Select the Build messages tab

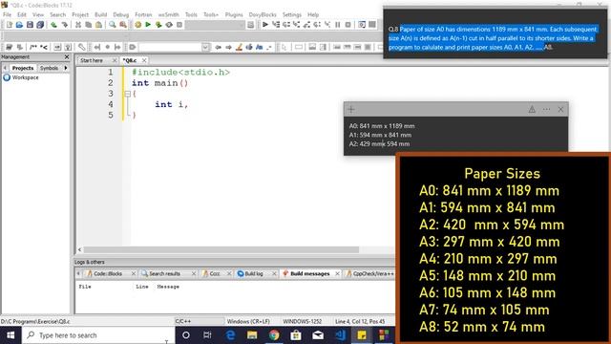[x=309, y=274]
